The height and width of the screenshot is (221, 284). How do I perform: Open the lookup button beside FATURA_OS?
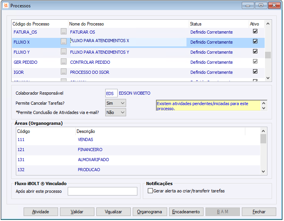click(x=63, y=31)
